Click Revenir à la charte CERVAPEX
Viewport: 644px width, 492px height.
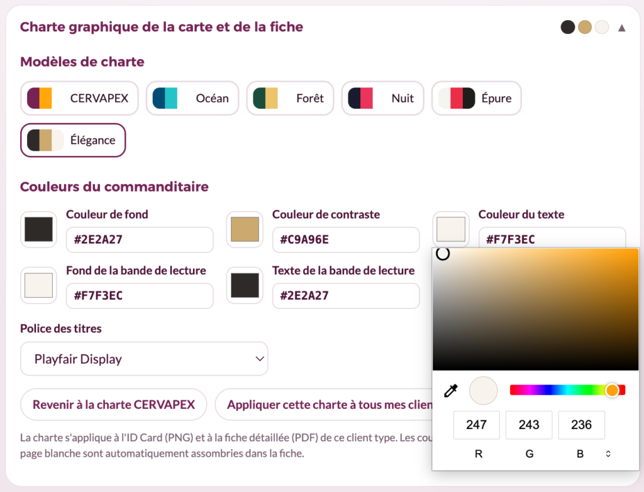click(114, 405)
